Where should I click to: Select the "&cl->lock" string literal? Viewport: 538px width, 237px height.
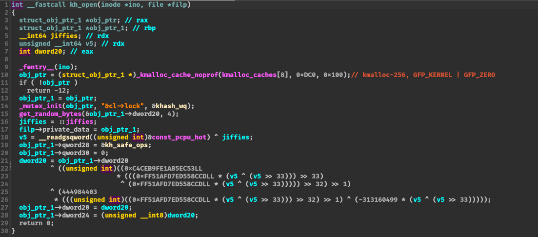(x=108, y=106)
